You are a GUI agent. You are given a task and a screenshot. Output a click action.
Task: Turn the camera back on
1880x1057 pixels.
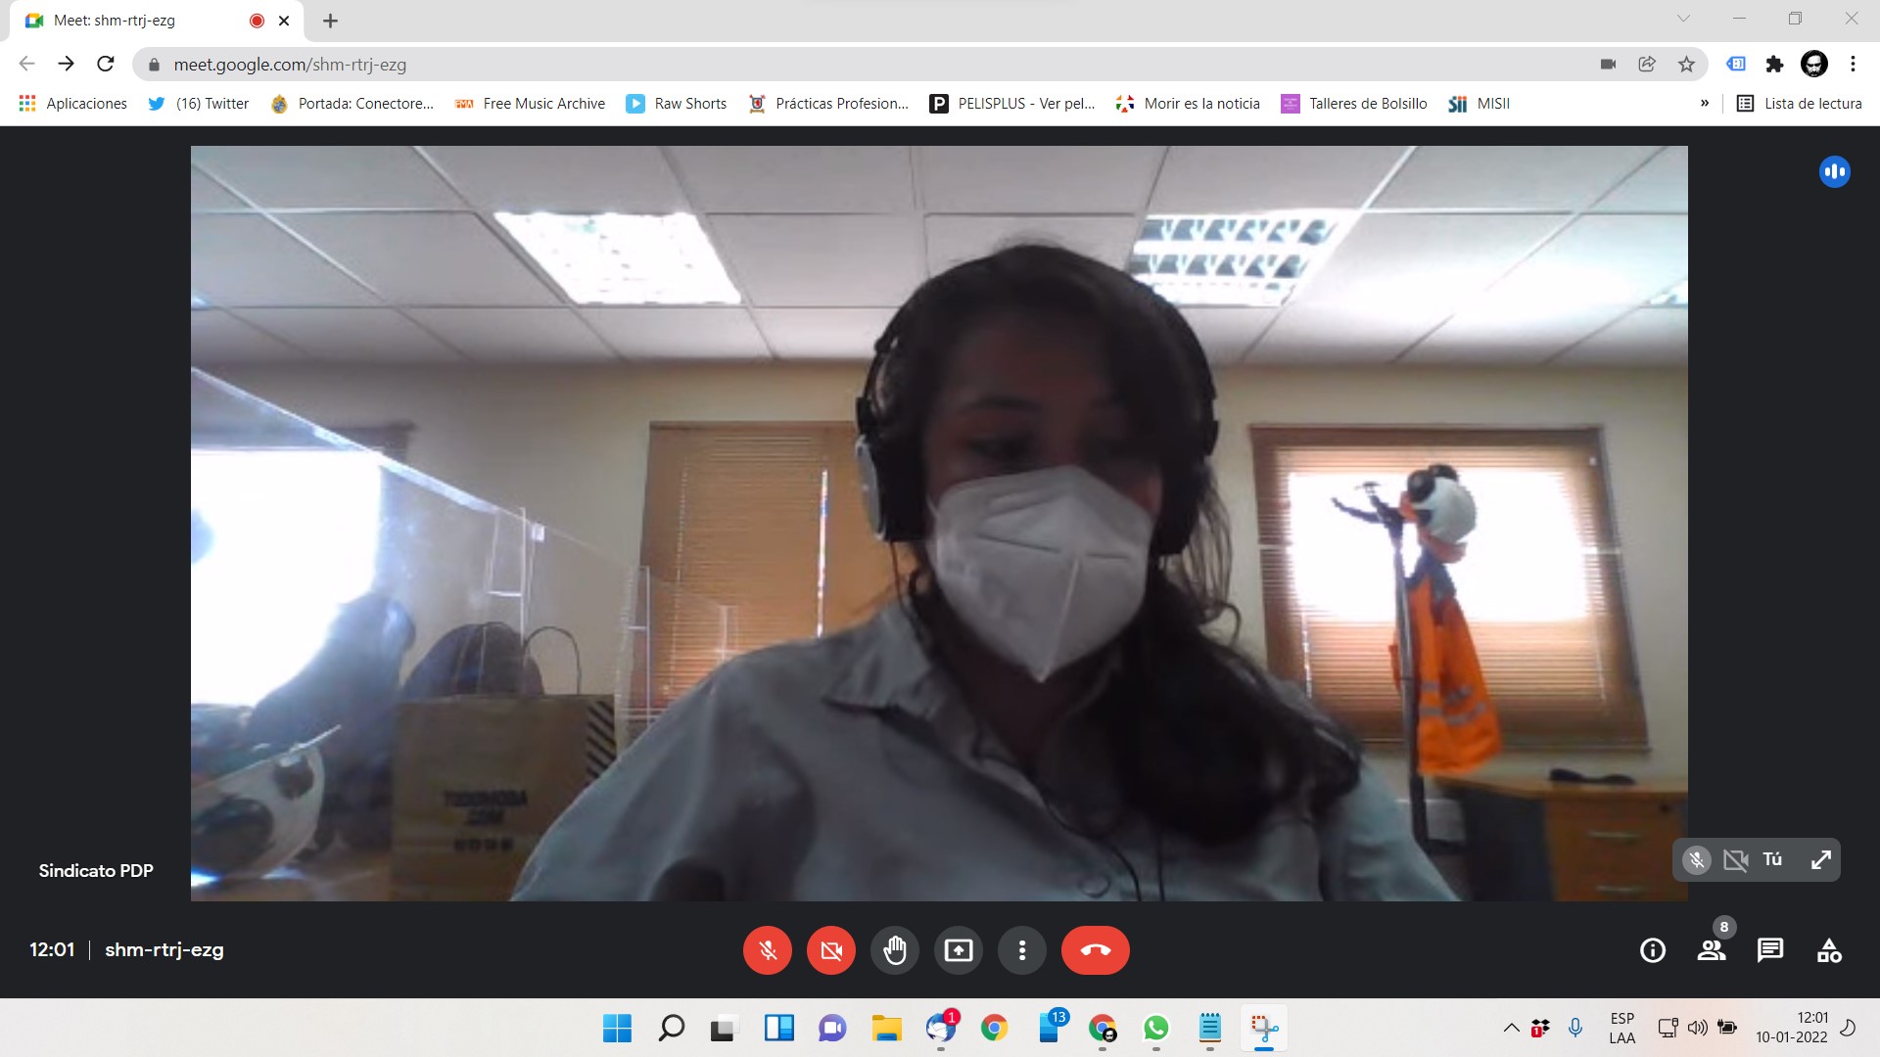click(831, 950)
